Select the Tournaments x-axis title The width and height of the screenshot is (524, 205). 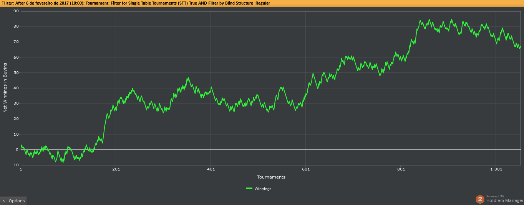271,177
